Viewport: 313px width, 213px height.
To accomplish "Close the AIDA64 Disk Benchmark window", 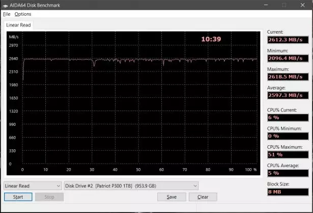I will click(304, 4).
